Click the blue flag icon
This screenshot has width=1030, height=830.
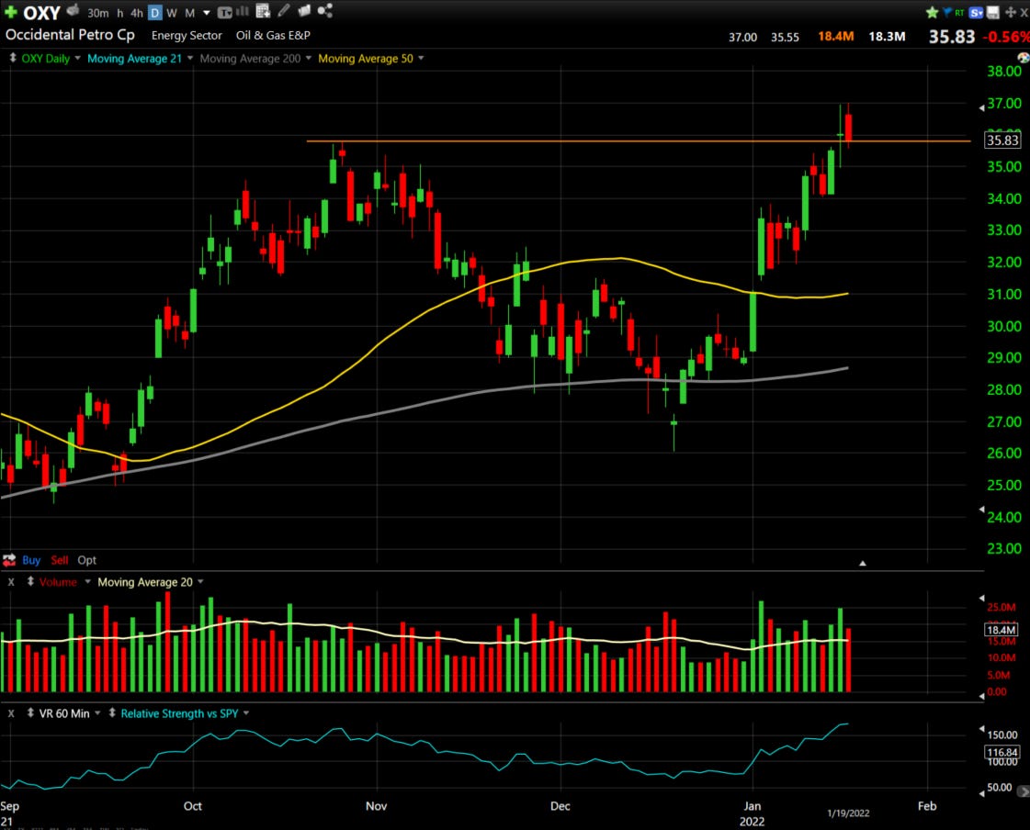coord(946,12)
